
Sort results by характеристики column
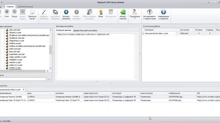(97, 93)
